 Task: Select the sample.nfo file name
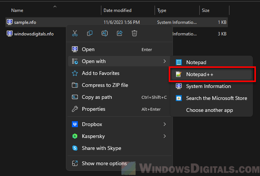pos(25,22)
